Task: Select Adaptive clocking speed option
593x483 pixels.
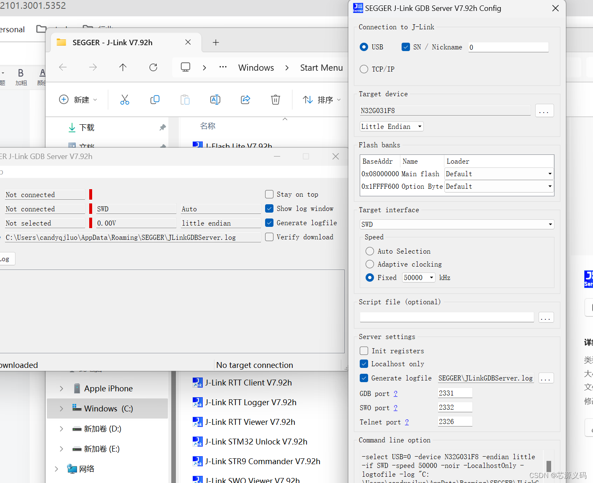Action: click(x=370, y=264)
